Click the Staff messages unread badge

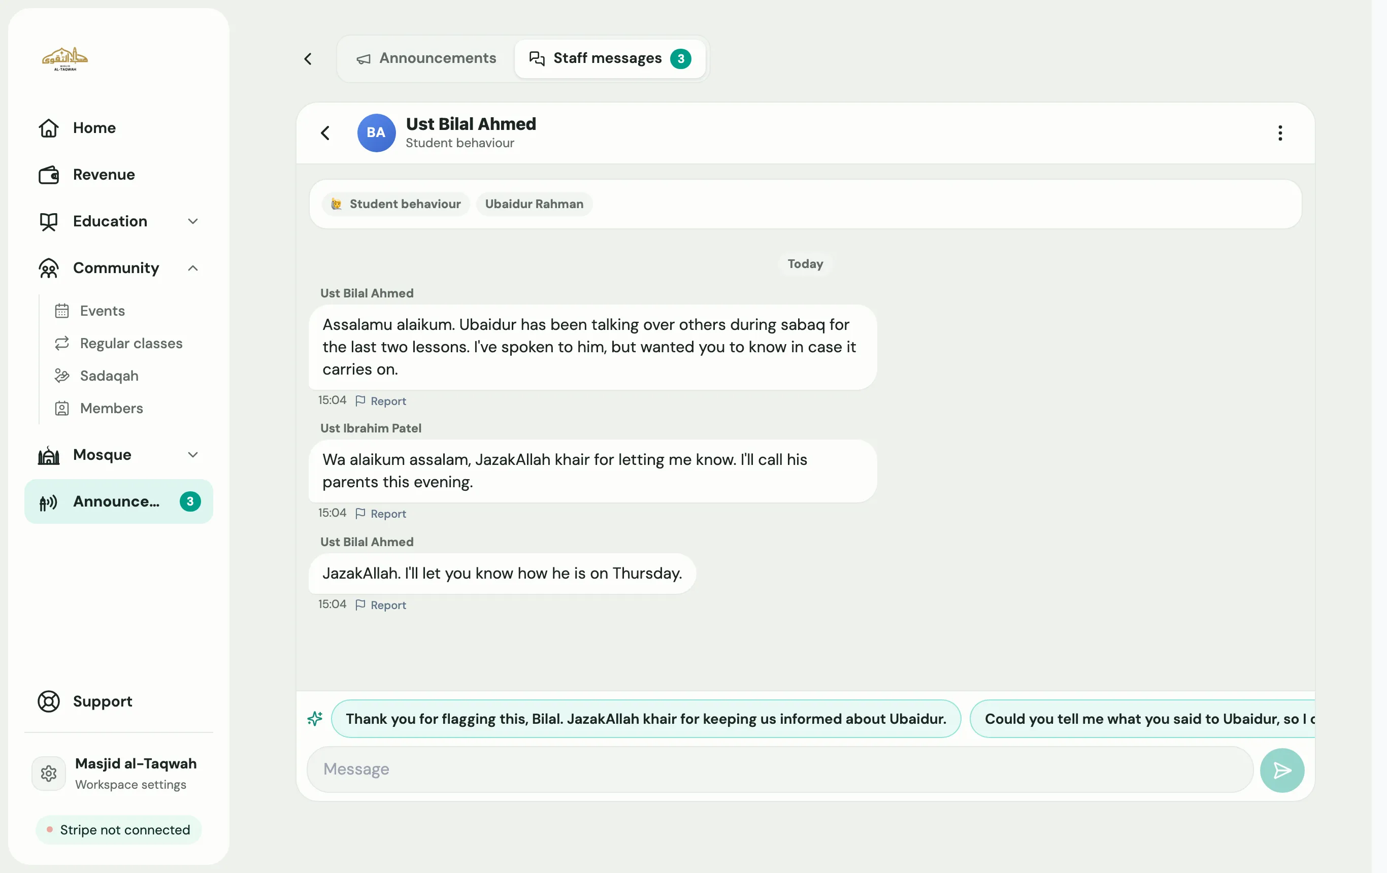(680, 59)
